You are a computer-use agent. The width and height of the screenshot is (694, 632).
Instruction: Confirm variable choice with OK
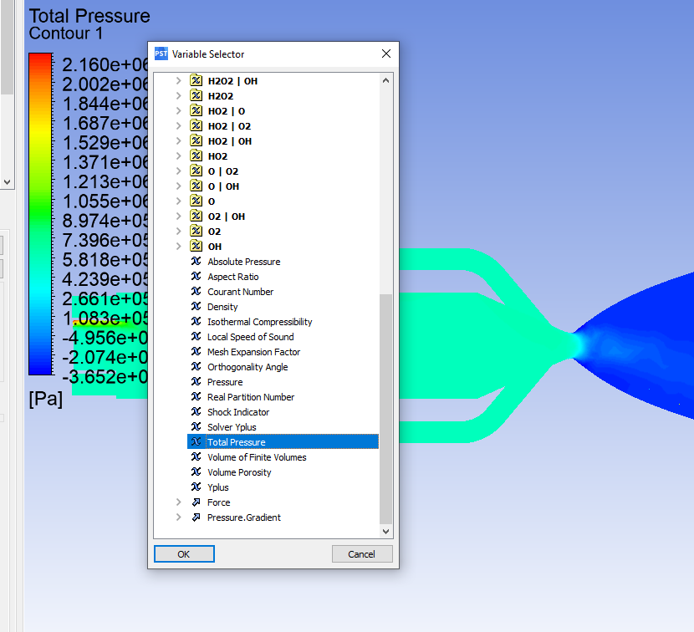pos(183,553)
